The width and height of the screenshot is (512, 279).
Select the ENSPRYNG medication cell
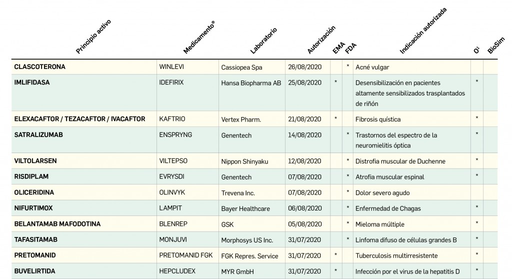pyautogui.click(x=175, y=135)
